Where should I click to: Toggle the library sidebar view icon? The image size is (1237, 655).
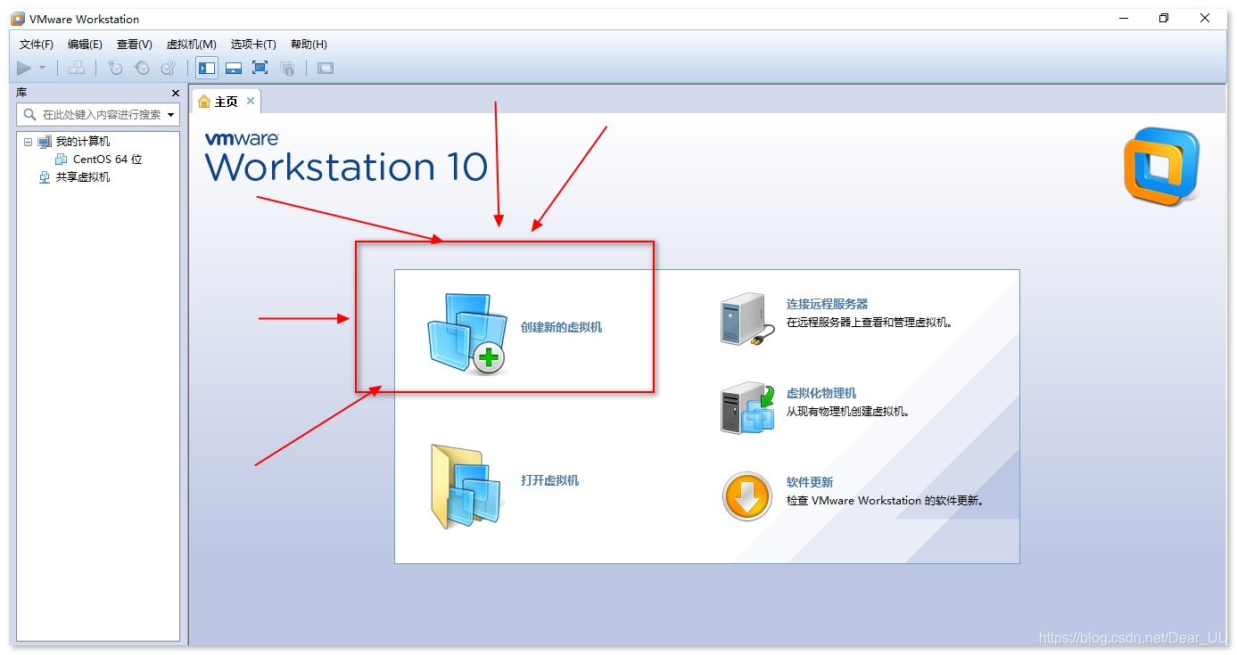coord(207,68)
